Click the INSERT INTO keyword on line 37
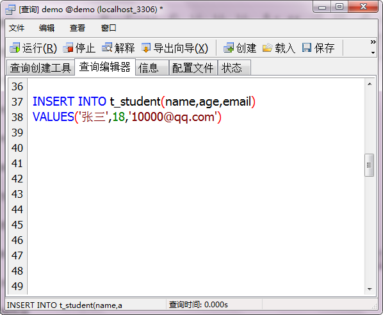Image resolution: width=383 pixels, height=315 pixels. click(x=69, y=102)
